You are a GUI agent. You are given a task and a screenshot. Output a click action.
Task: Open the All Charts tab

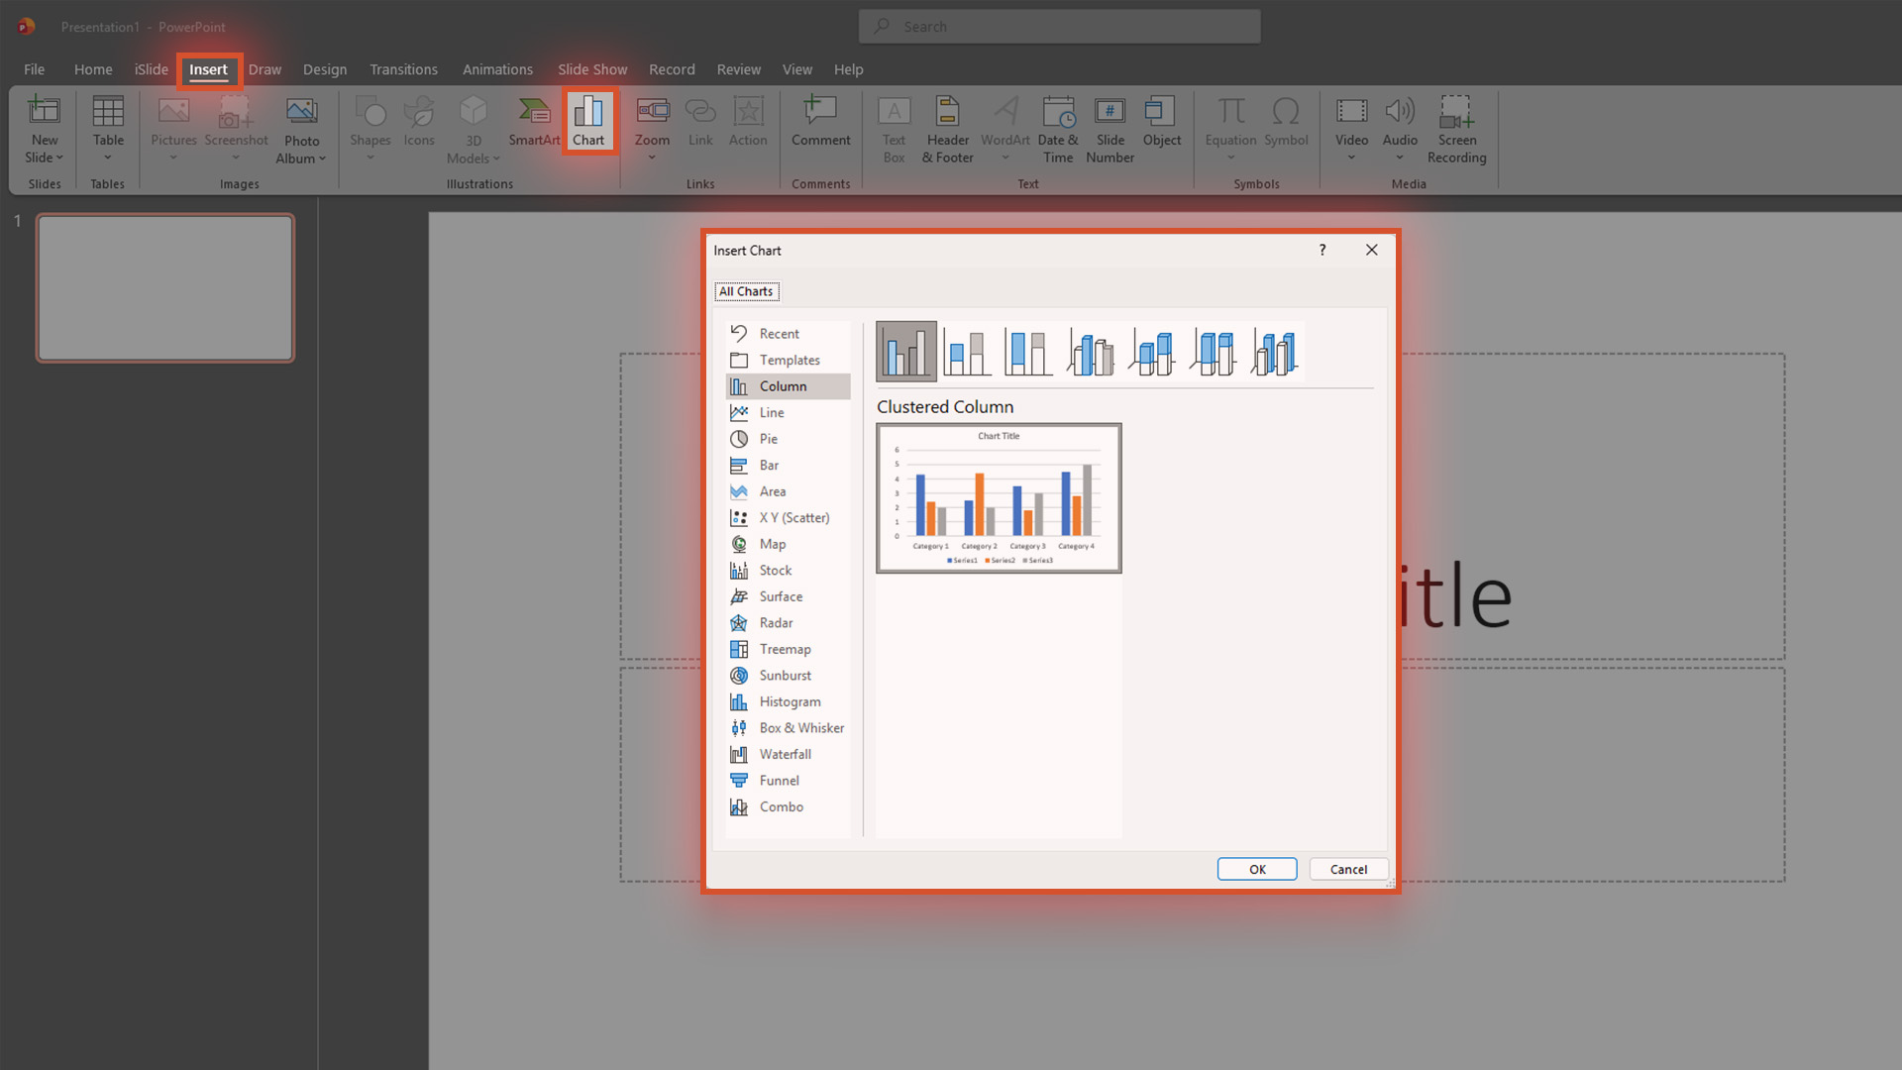coord(746,291)
